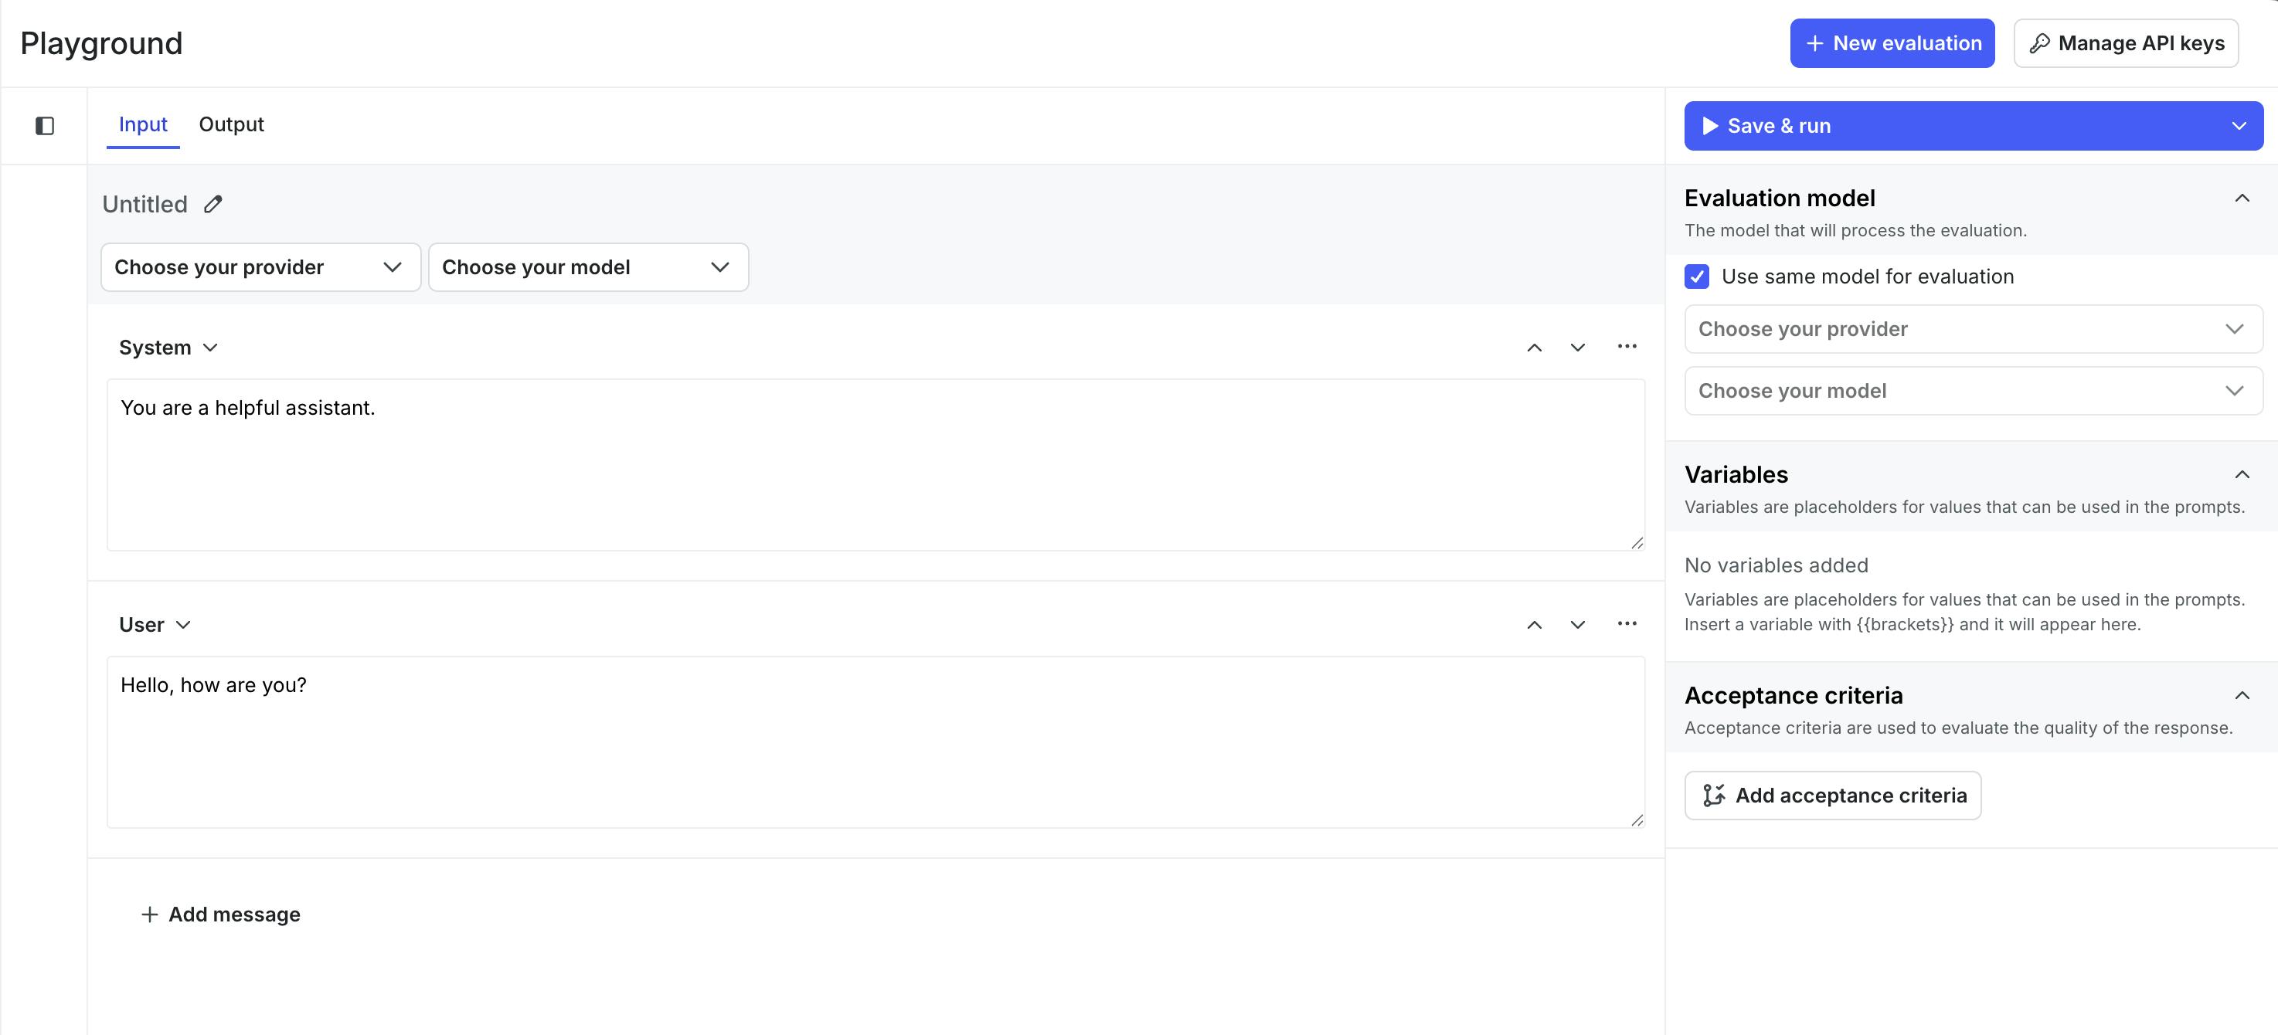Collapse the Evaluation model section
Screen dimensions: 2278x1035
(x=2242, y=198)
